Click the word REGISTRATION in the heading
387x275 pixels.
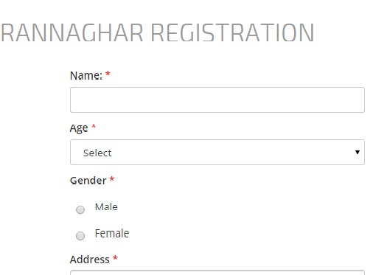click(x=232, y=33)
